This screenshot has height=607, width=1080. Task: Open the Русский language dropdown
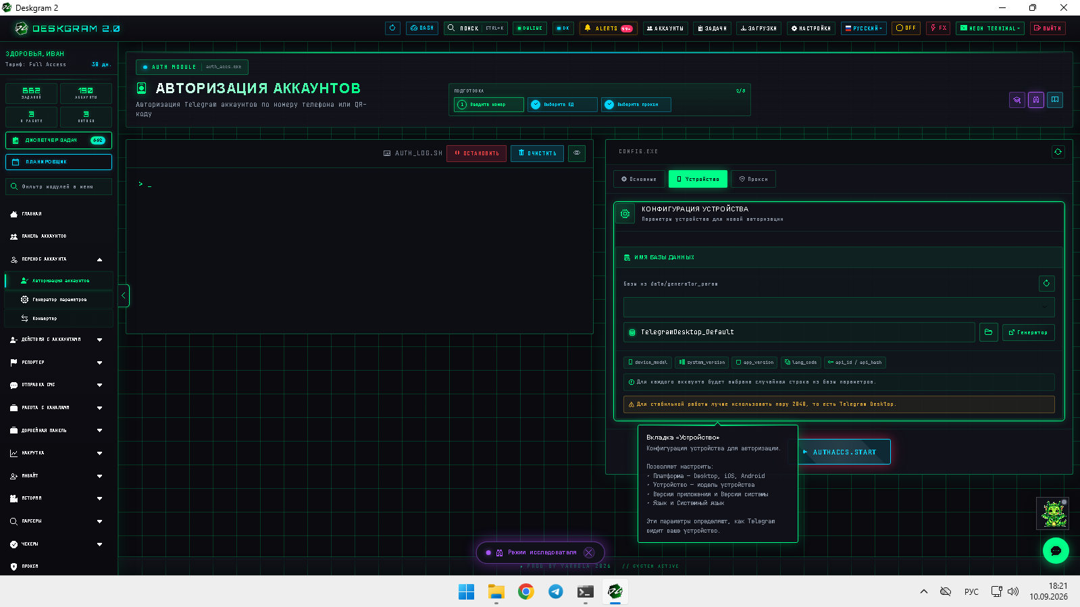click(863, 28)
